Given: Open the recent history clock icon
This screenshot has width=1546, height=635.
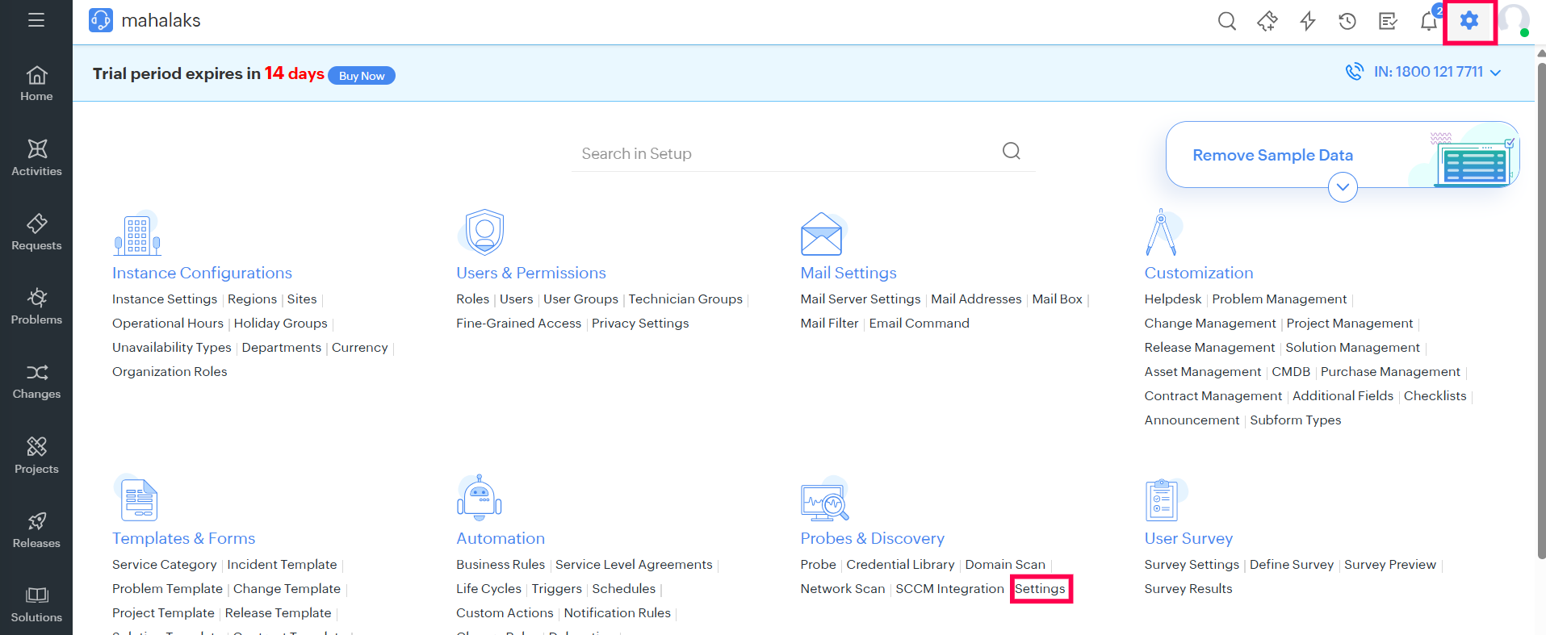Looking at the screenshot, I should tap(1347, 21).
